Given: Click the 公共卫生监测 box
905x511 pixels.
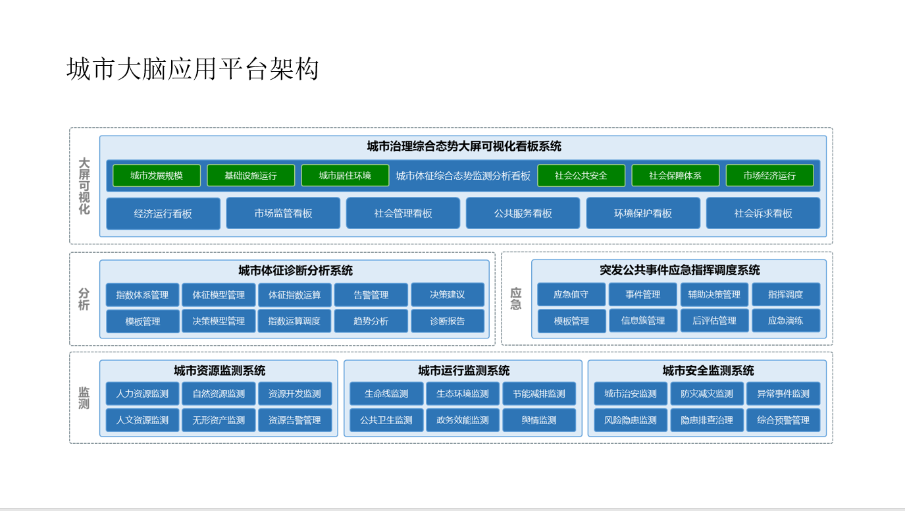Looking at the screenshot, I should tap(386, 420).
